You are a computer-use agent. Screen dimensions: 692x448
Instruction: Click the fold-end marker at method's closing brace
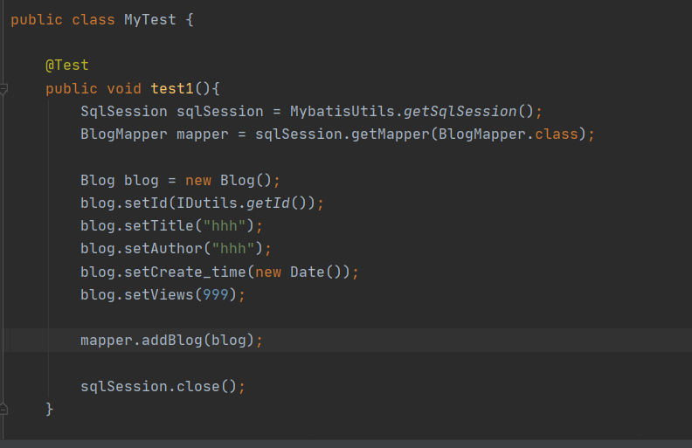pyautogui.click(x=4, y=408)
